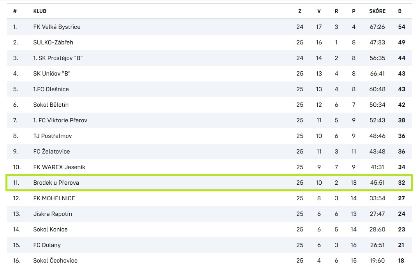Viewport: 417px width, 270px height.
Task: Open SK Uničov "B" club page
Action: point(52,73)
